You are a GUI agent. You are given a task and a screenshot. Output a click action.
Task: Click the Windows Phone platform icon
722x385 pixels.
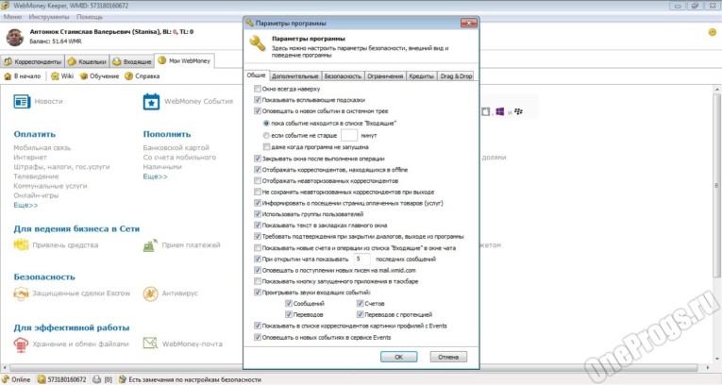coord(499,111)
